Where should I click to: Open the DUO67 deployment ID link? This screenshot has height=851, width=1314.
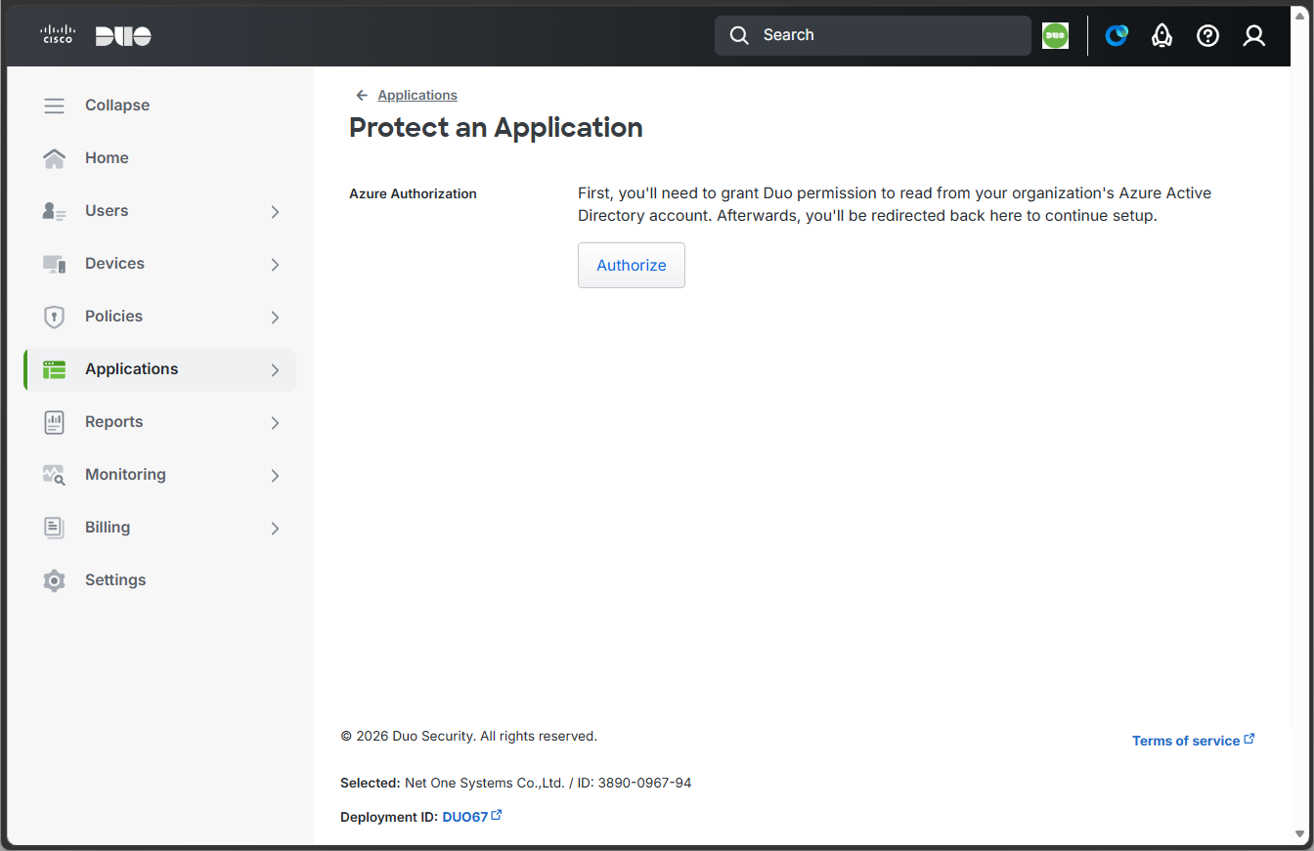[x=465, y=817]
